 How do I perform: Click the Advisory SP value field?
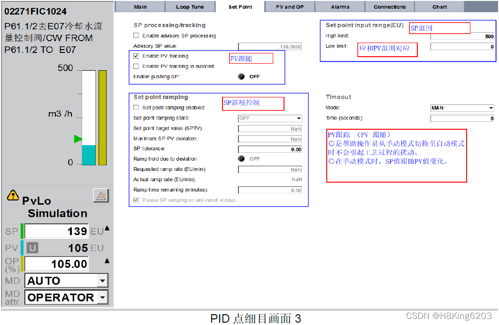(270, 46)
